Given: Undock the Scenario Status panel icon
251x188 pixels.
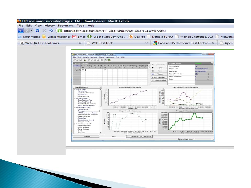Looking at the screenshot, I should (212, 63).
